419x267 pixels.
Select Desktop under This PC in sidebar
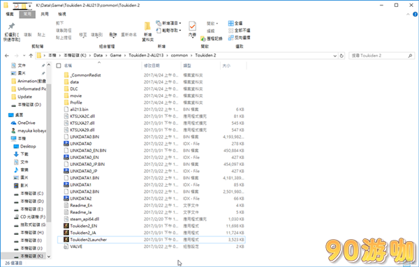(28, 146)
